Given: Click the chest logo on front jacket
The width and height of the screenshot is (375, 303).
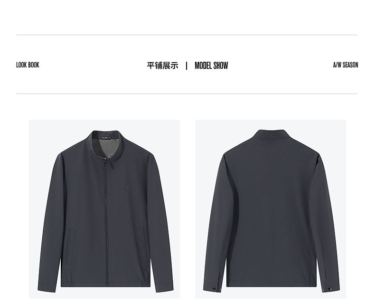Looking at the screenshot, I should (x=127, y=188).
